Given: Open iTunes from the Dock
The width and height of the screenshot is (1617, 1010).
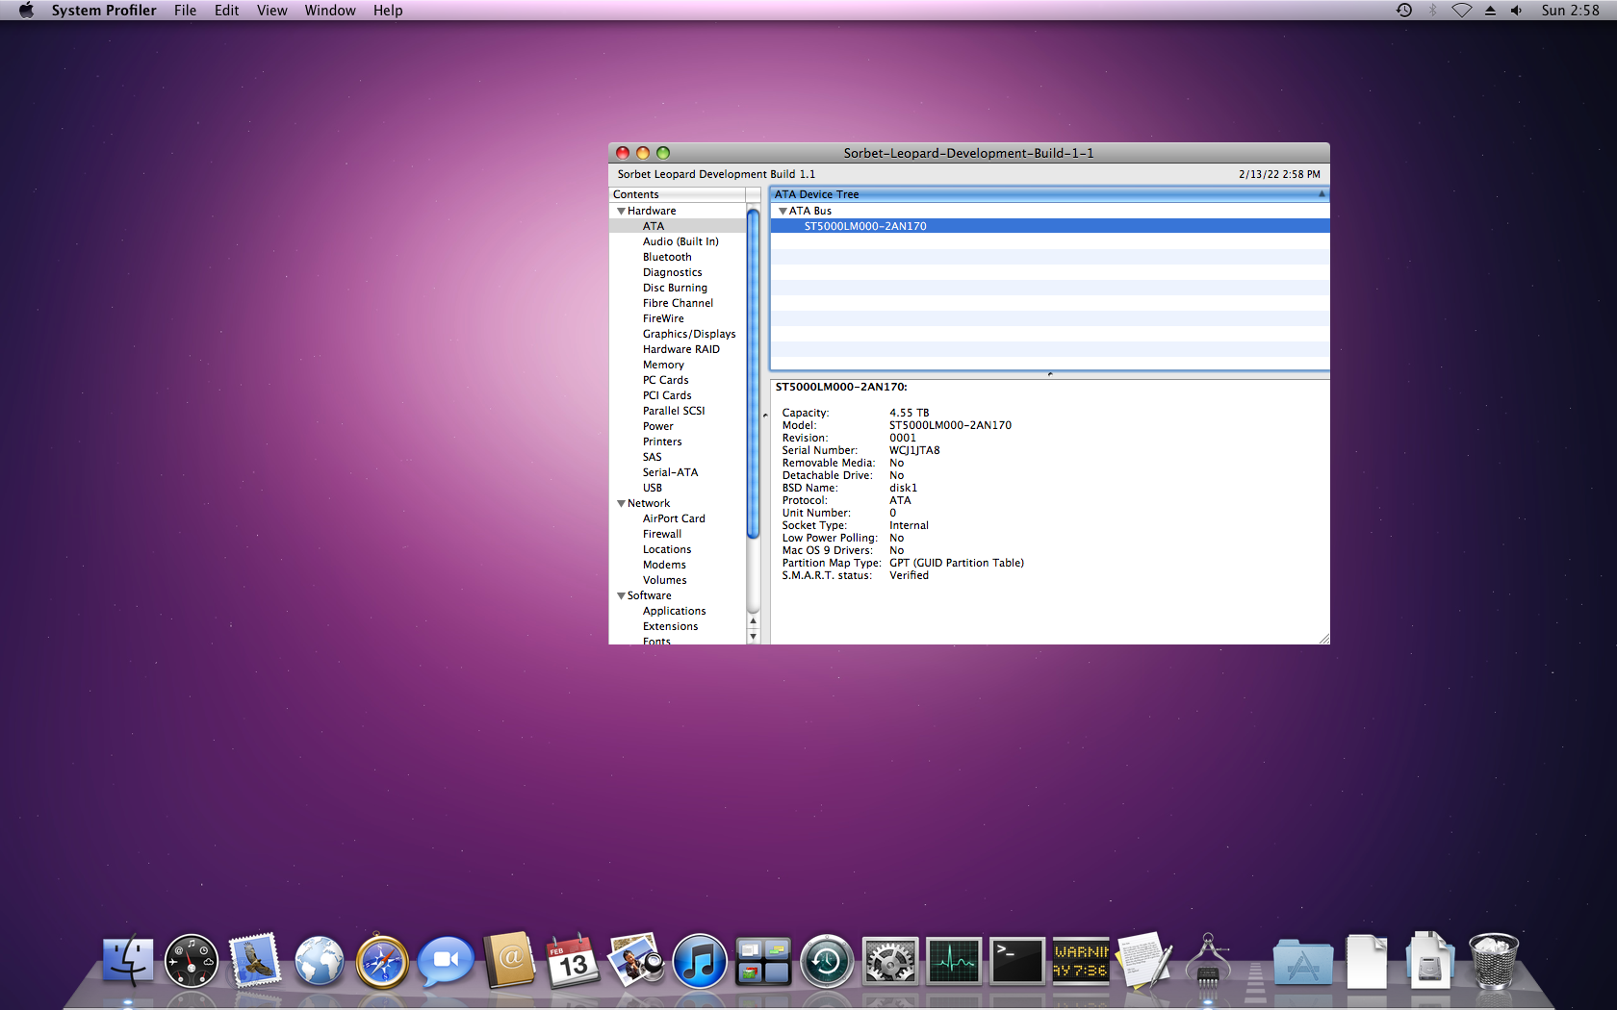Looking at the screenshot, I should [x=700, y=961].
